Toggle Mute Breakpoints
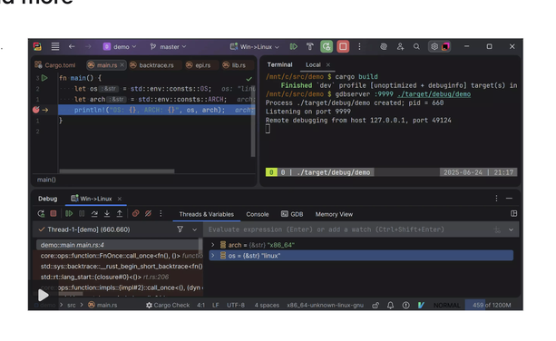Screen dimensions: 556x341 click(x=148, y=213)
